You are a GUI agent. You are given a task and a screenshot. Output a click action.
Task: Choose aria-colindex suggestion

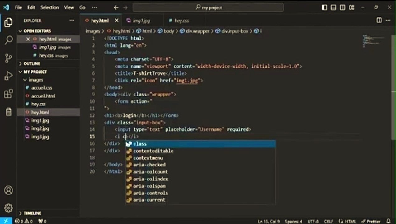tap(200, 179)
